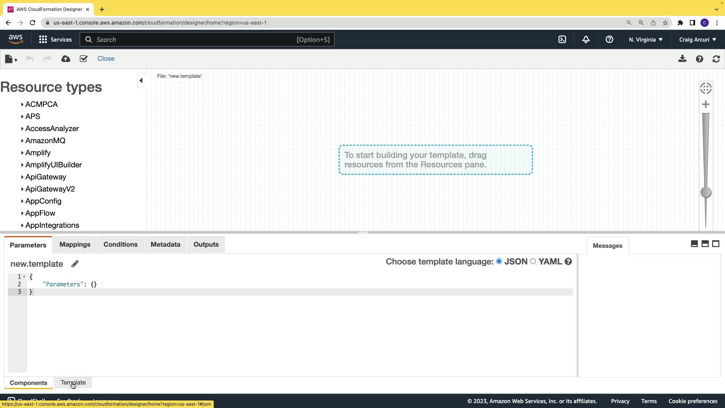Collapse the Resource types pane

tap(141, 80)
